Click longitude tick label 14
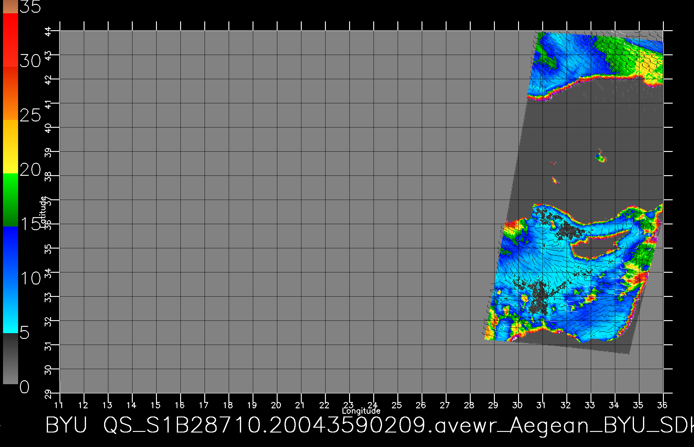The width and height of the screenshot is (694, 447). (x=131, y=405)
